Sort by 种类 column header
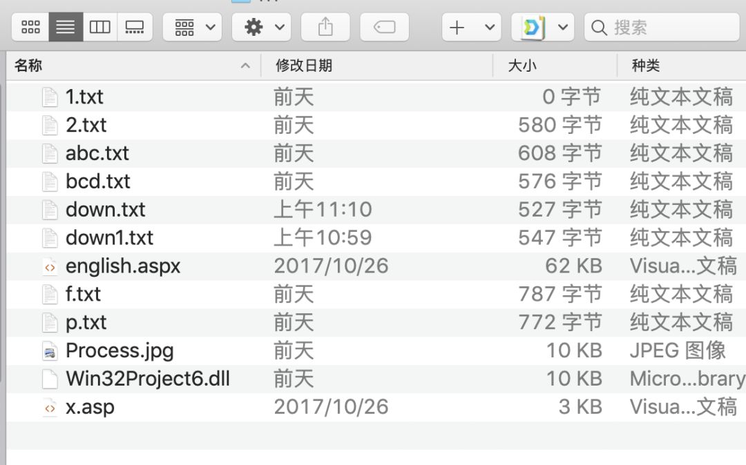746x465 pixels. pos(680,66)
